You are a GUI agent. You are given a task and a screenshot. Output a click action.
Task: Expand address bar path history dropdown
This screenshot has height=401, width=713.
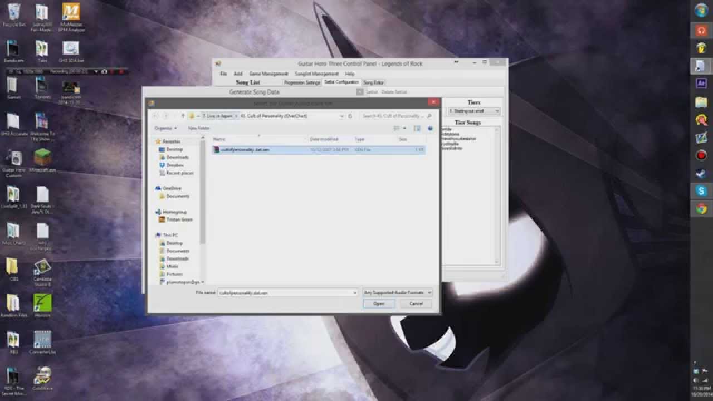pos(343,116)
